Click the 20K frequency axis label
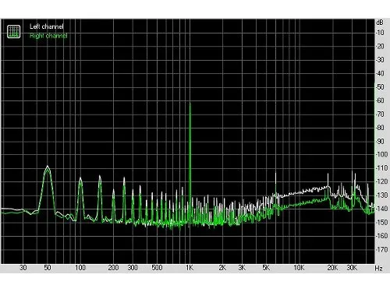The height and width of the screenshot is (292, 390). click(332, 268)
